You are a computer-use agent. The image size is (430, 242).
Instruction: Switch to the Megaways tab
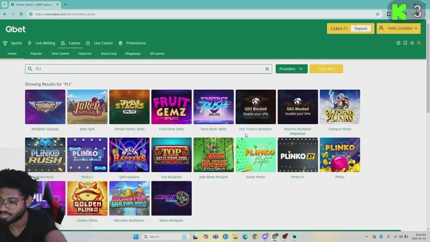pos(133,53)
